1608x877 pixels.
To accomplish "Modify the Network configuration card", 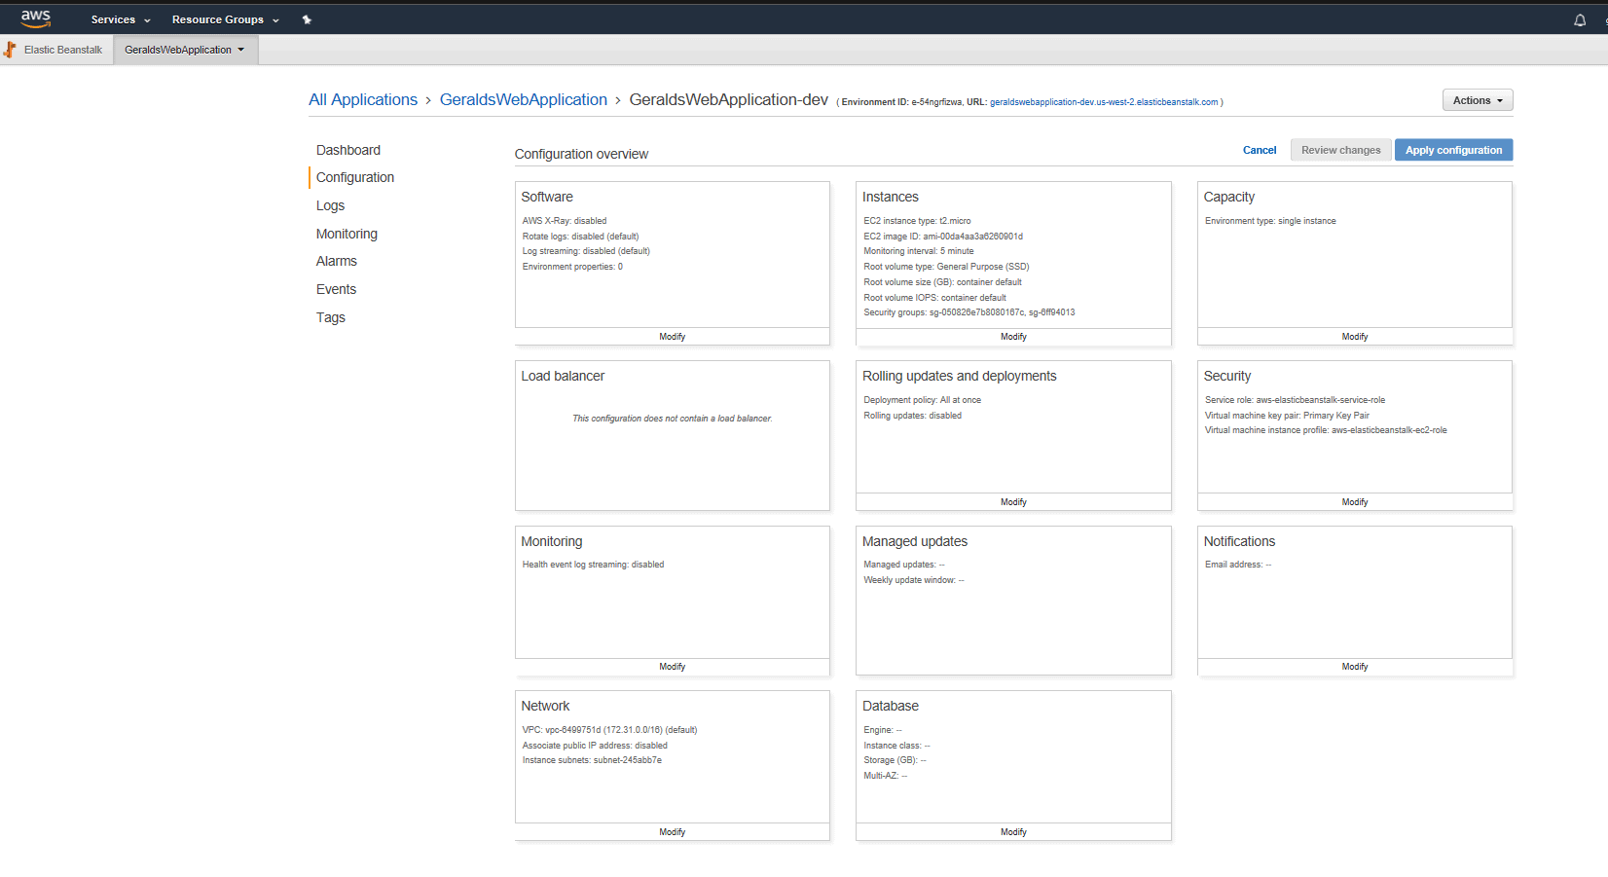I will (x=673, y=832).
